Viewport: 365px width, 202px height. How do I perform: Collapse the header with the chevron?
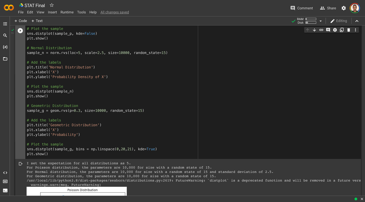point(356,21)
